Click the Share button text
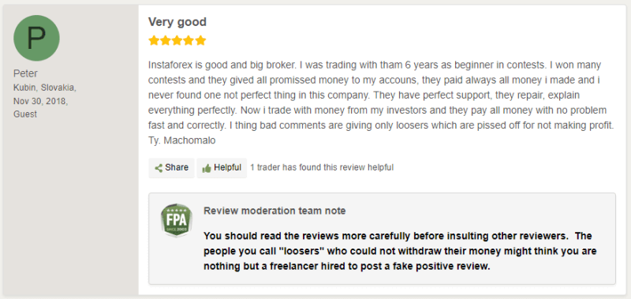The image size is (631, 299). (177, 167)
